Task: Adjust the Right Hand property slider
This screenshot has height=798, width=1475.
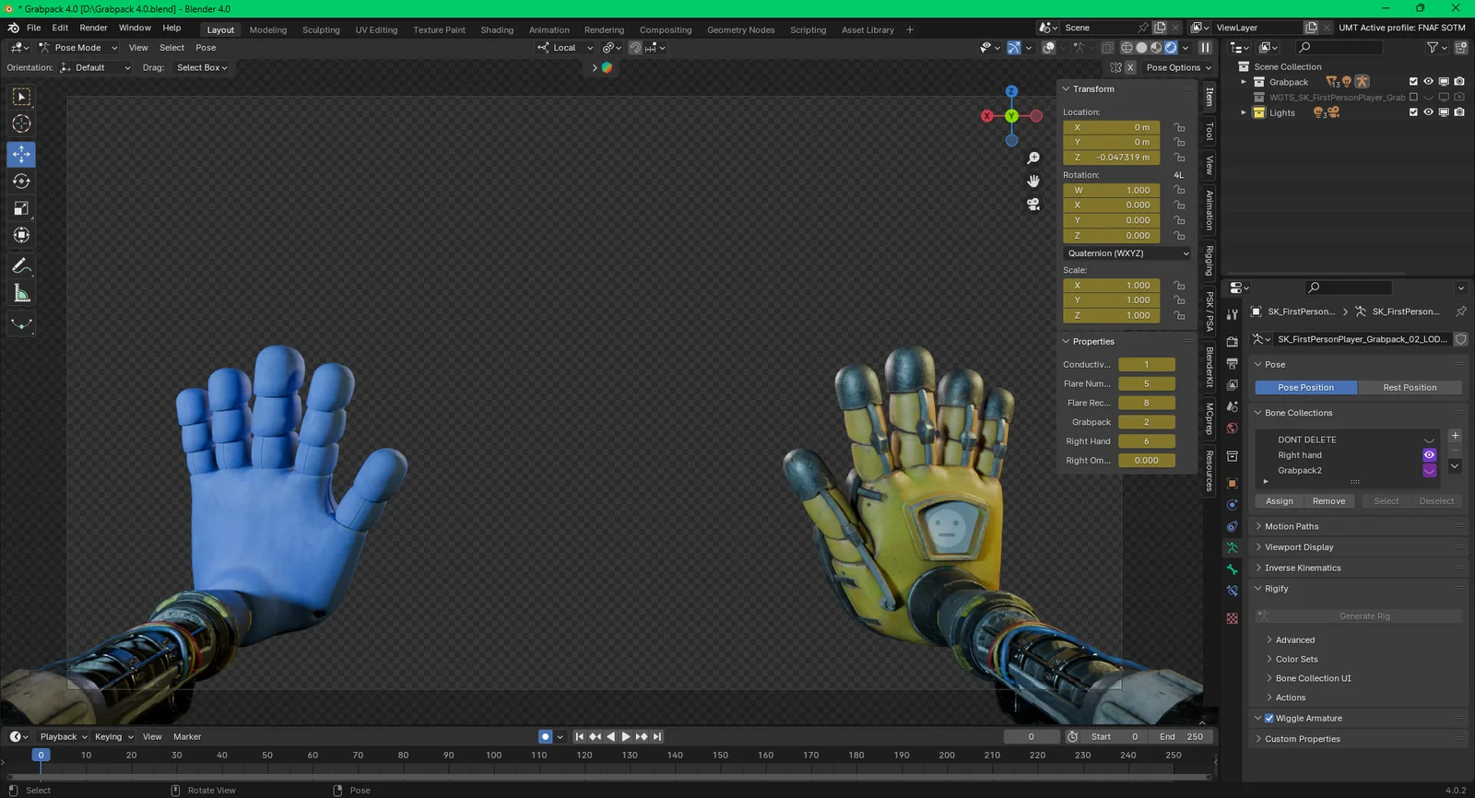Action: click(1146, 441)
